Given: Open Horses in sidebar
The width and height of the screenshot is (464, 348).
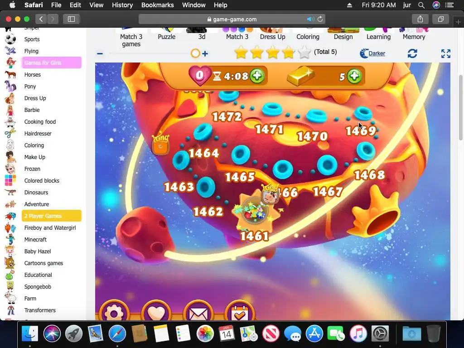Looking at the screenshot, I should 33,75.
